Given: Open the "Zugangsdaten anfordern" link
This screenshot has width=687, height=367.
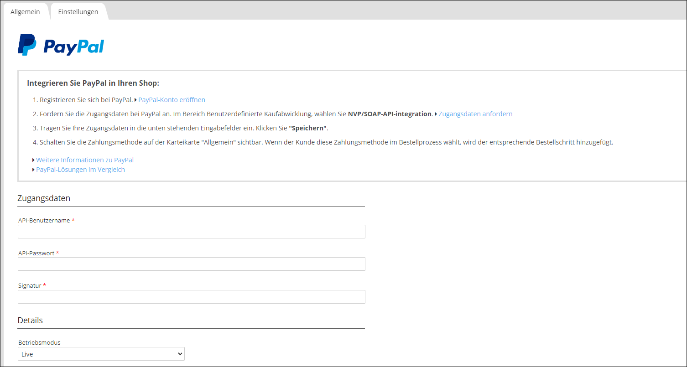Looking at the screenshot, I should coord(475,114).
